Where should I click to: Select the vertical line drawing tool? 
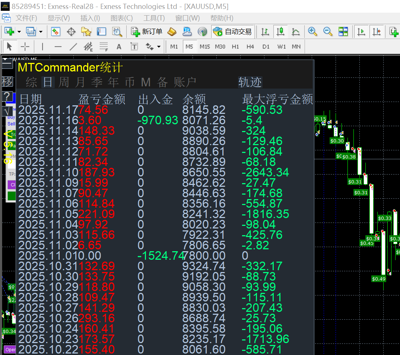[42, 47]
